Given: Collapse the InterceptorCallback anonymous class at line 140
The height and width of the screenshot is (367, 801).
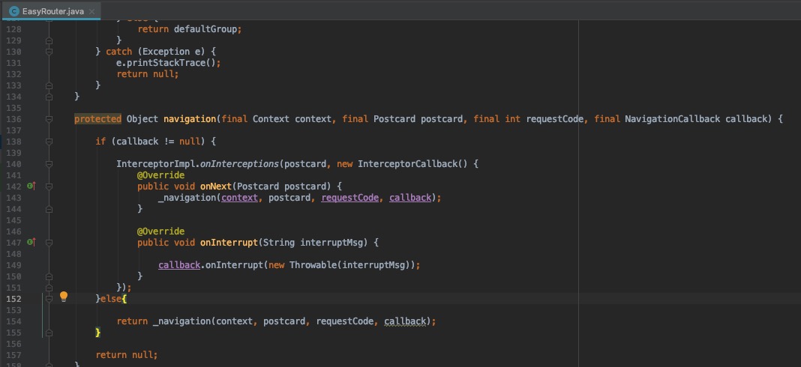Looking at the screenshot, I should [x=49, y=164].
